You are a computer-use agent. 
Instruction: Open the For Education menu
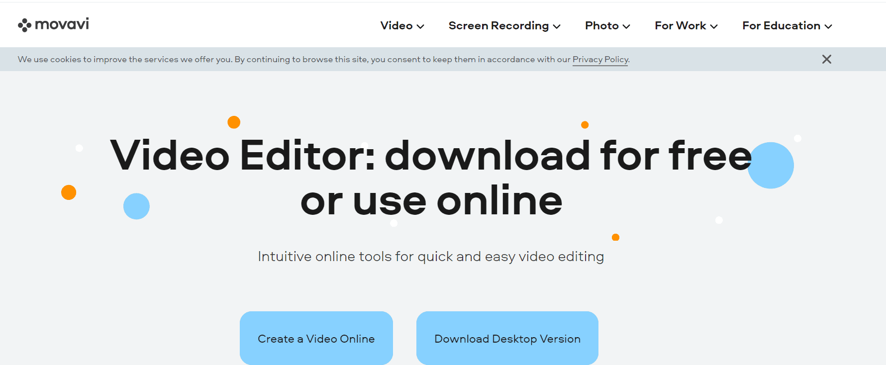(x=787, y=25)
